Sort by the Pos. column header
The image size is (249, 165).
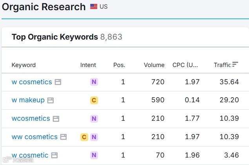(x=119, y=65)
